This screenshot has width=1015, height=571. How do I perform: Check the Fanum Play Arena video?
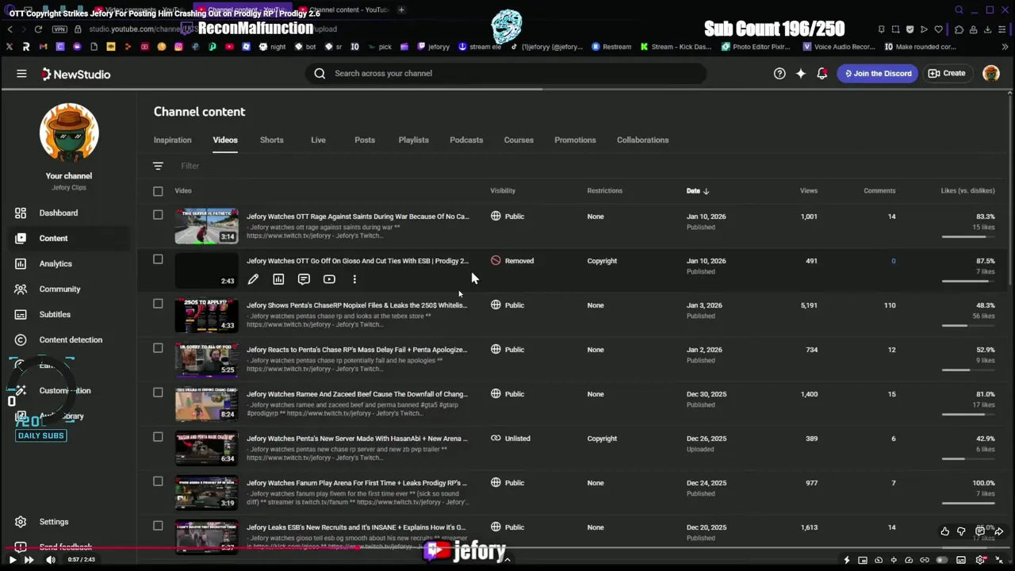pos(158,481)
